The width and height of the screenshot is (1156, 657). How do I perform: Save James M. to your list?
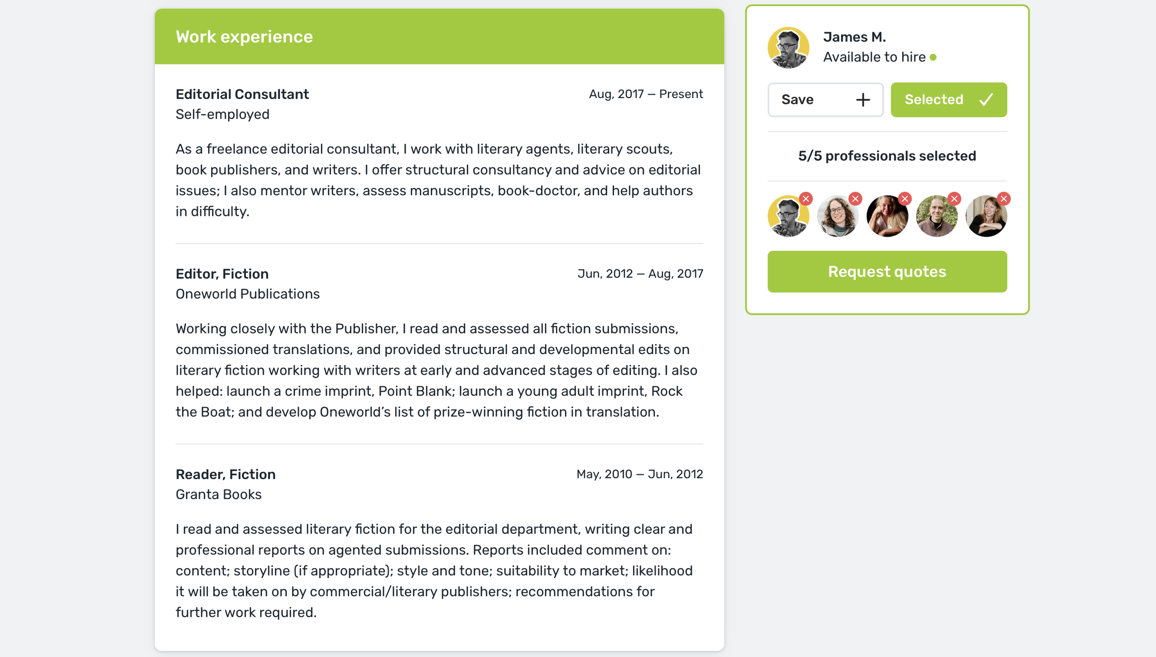pyautogui.click(x=825, y=100)
